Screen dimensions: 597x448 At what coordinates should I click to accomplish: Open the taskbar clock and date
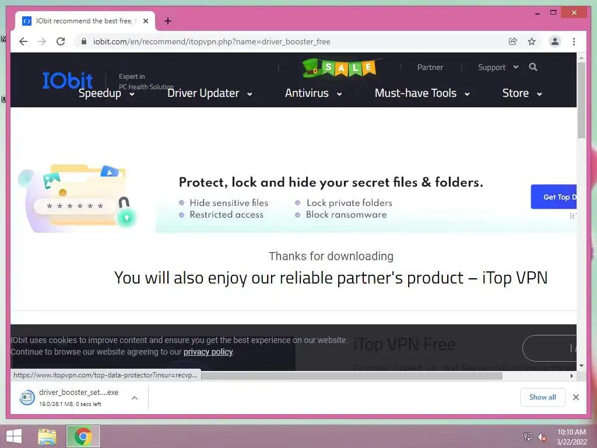[x=571, y=436]
